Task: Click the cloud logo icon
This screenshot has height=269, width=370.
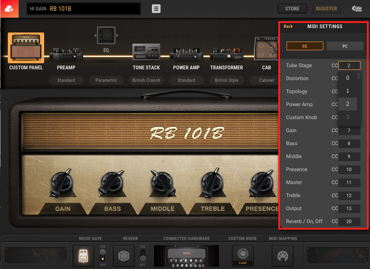Action: pos(9,9)
